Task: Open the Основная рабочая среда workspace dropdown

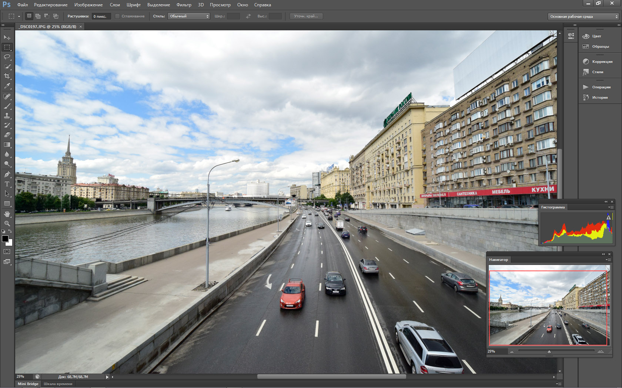Action: click(583, 17)
